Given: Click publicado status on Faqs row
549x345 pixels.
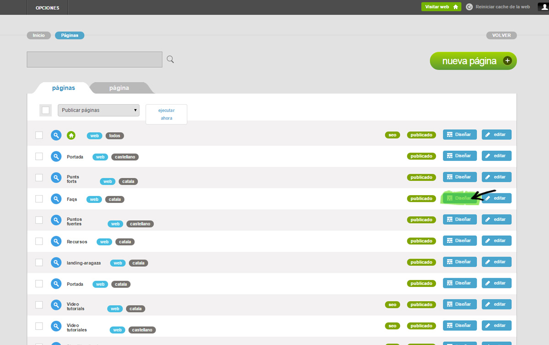Looking at the screenshot, I should [x=421, y=199].
